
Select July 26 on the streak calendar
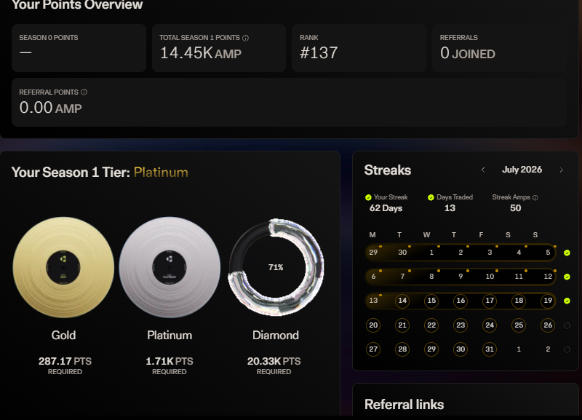point(548,325)
